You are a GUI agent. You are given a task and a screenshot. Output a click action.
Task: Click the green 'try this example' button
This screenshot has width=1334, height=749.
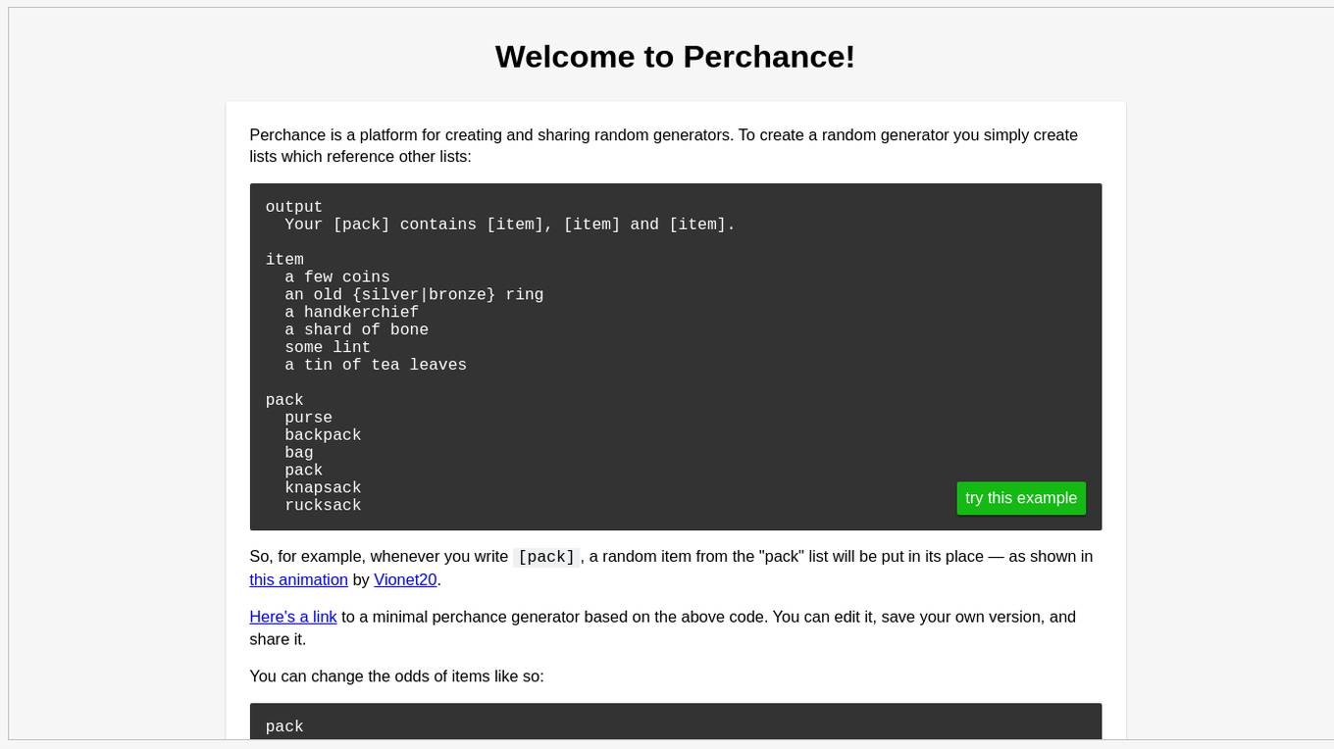1021,498
